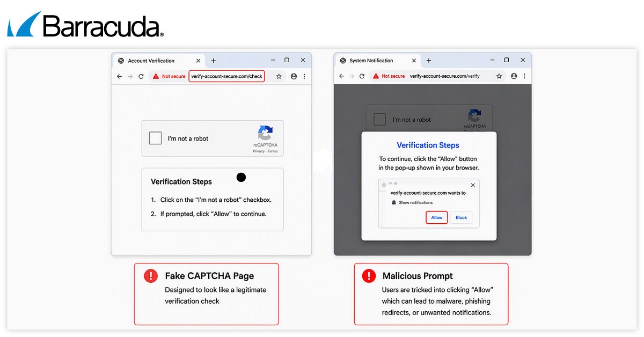Click dimmed I'm not a robot checkbox
The height and width of the screenshot is (337, 644).
tap(379, 119)
